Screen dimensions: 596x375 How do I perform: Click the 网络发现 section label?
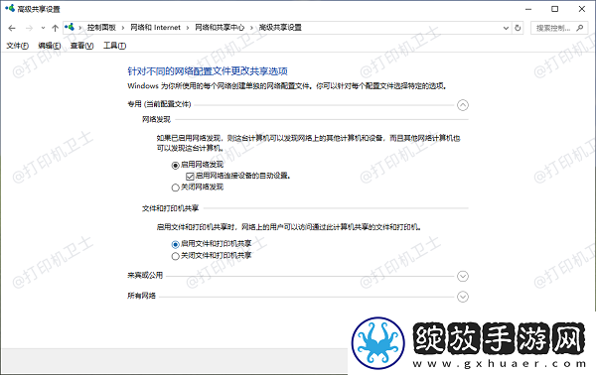pos(156,120)
